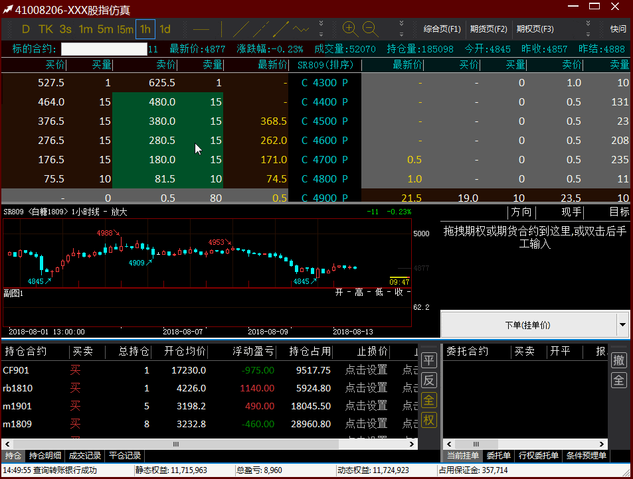Click the 权 exercise-option icon button

pos(429,420)
